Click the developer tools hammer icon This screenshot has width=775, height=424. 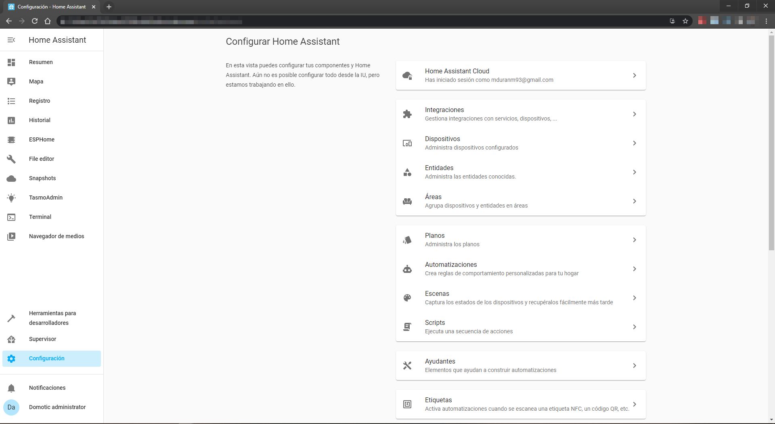point(11,318)
